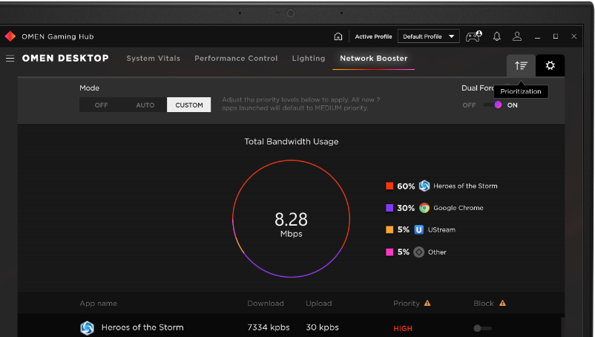Click the Upload column header
This screenshot has width=595, height=337.
pos(319,303)
